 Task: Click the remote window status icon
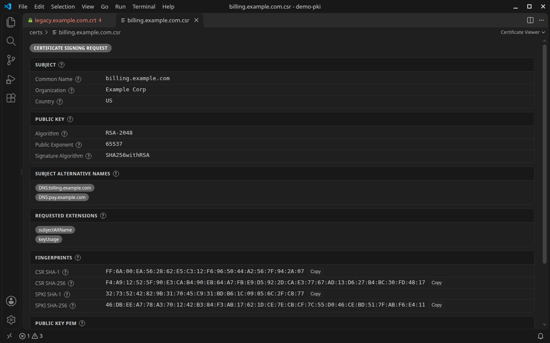pos(9,336)
